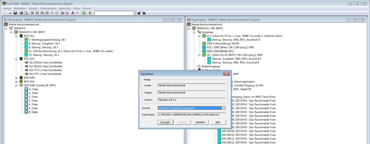Open the Anlage menu
The image size is (370, 144).
7,8
